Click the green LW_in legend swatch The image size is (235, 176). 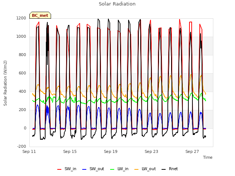[x=112, y=169]
